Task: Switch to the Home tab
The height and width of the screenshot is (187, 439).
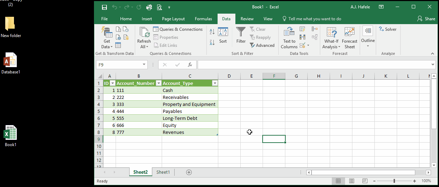Action: click(x=126, y=19)
